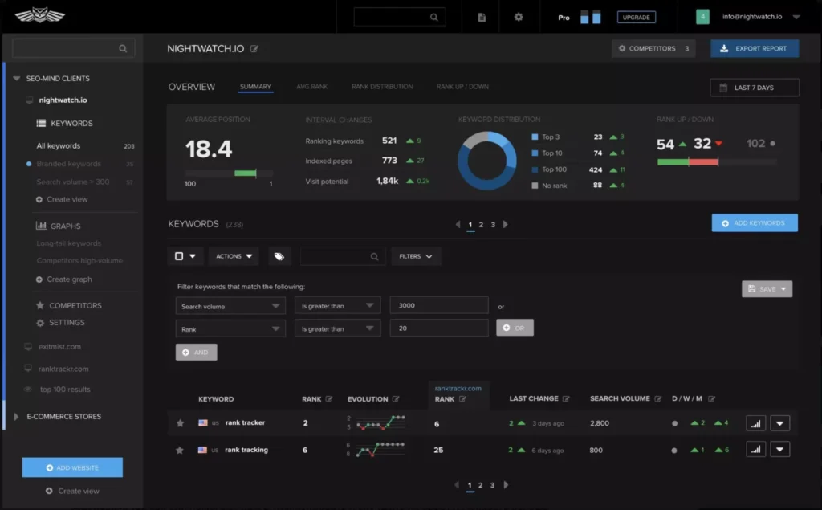
Task: Open the first Is greater than dropdown
Action: (x=338, y=305)
